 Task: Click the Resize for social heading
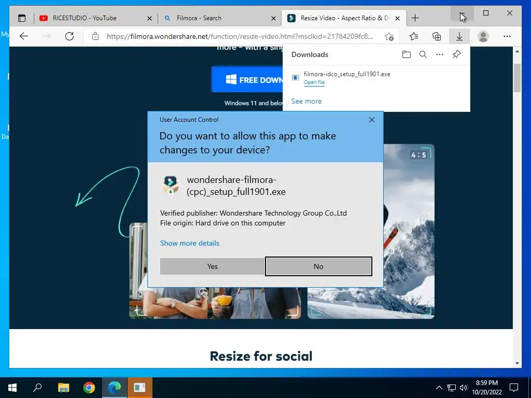[261, 356]
